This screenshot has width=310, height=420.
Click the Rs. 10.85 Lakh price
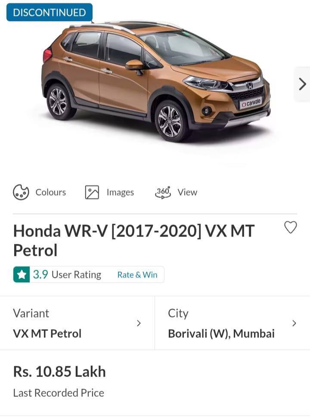(59, 372)
